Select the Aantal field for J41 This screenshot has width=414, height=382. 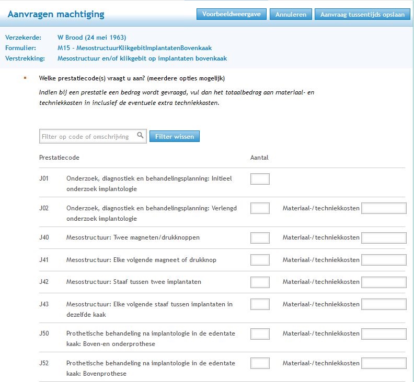[260, 260]
